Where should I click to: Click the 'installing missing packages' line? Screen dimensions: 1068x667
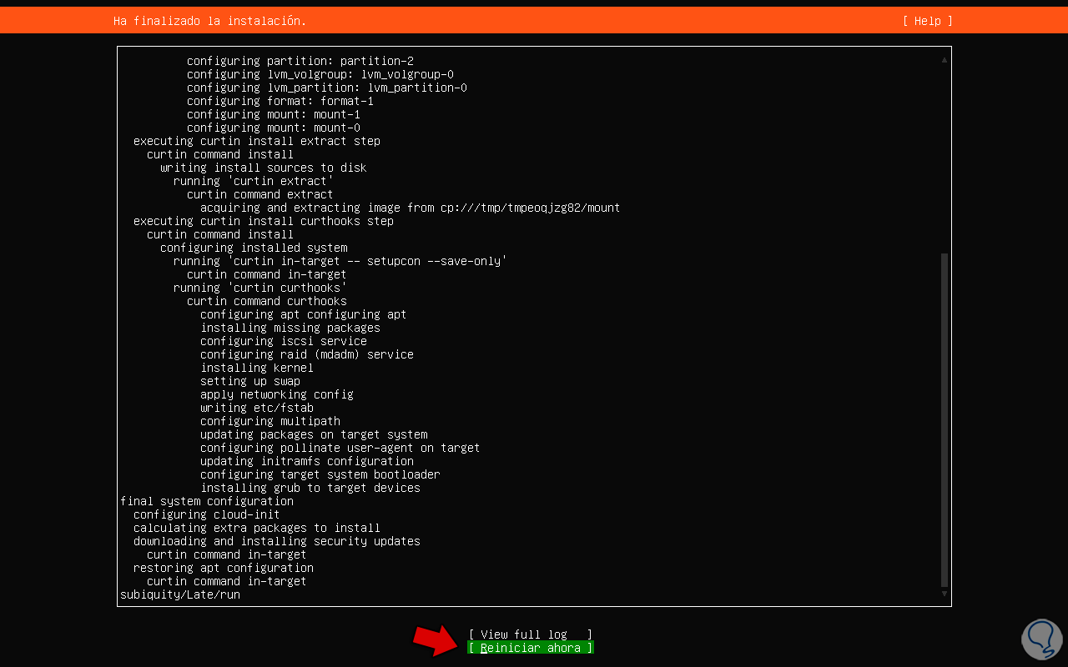coord(290,328)
